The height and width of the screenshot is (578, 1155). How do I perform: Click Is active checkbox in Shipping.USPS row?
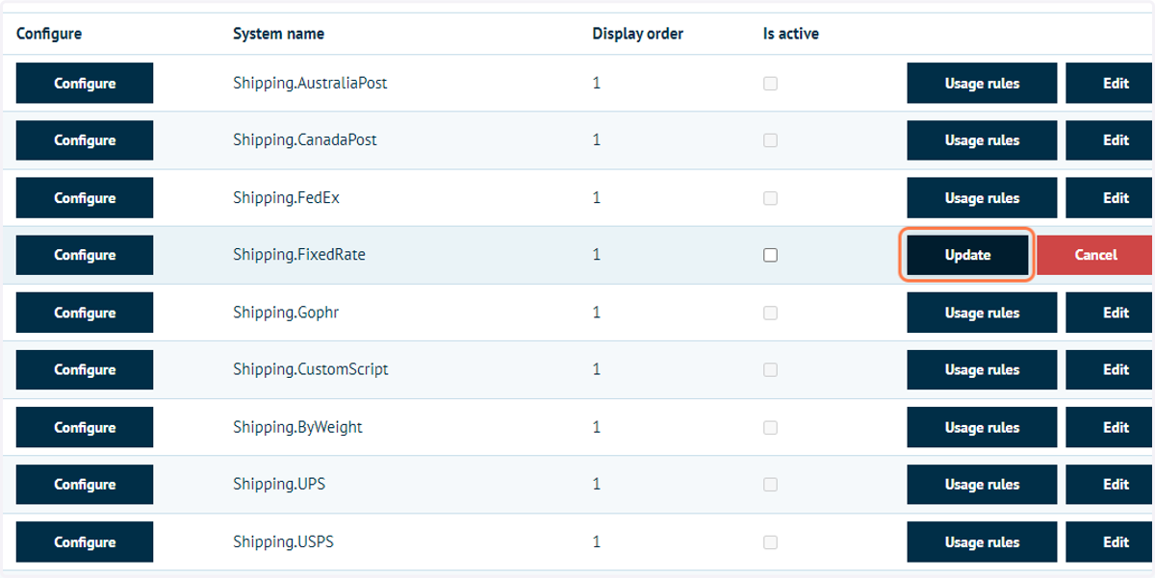[x=770, y=542]
